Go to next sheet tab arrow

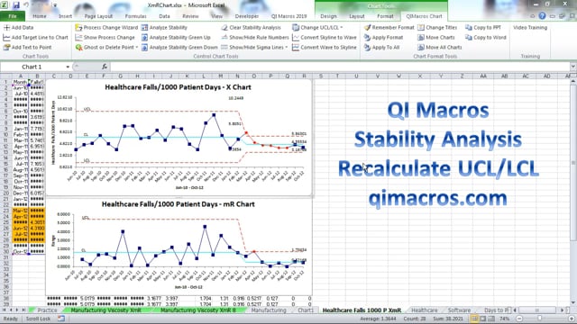pyautogui.click(x=17, y=310)
